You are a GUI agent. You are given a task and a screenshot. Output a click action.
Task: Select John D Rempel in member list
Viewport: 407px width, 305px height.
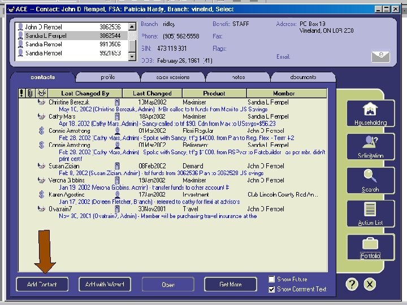pyautogui.click(x=72, y=27)
